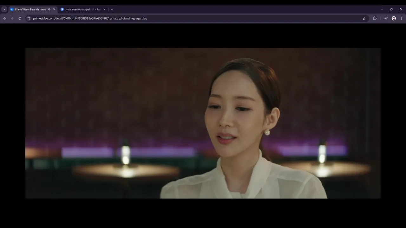Open the Chrome three-dot menu
The width and height of the screenshot is (406, 228).
401,18
